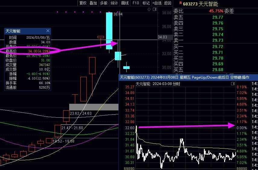This screenshot has width=258, height=170.
Task: Click the date value 2024/03/08/五
Action: (x=38, y=38)
